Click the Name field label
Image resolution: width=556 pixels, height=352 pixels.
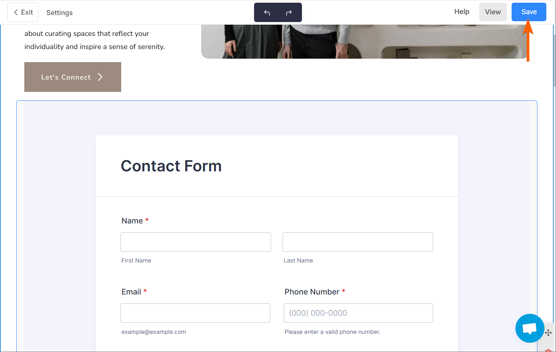(132, 221)
